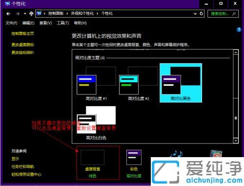
Task: Open the 文件(F) menu
Action: pos(11,23)
